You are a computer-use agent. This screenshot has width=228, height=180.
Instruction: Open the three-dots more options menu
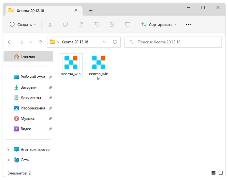188,25
